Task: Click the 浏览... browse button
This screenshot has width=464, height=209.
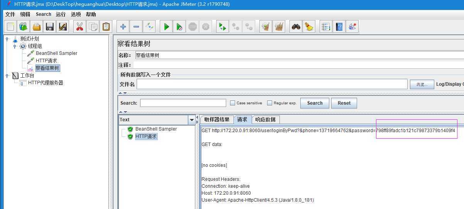Action: (422, 84)
